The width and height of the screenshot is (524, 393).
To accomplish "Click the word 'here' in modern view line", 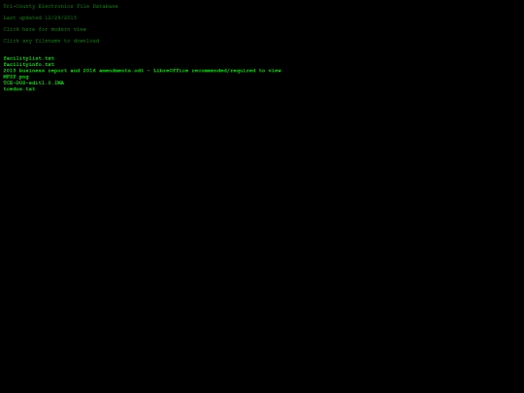I will click(x=29, y=29).
